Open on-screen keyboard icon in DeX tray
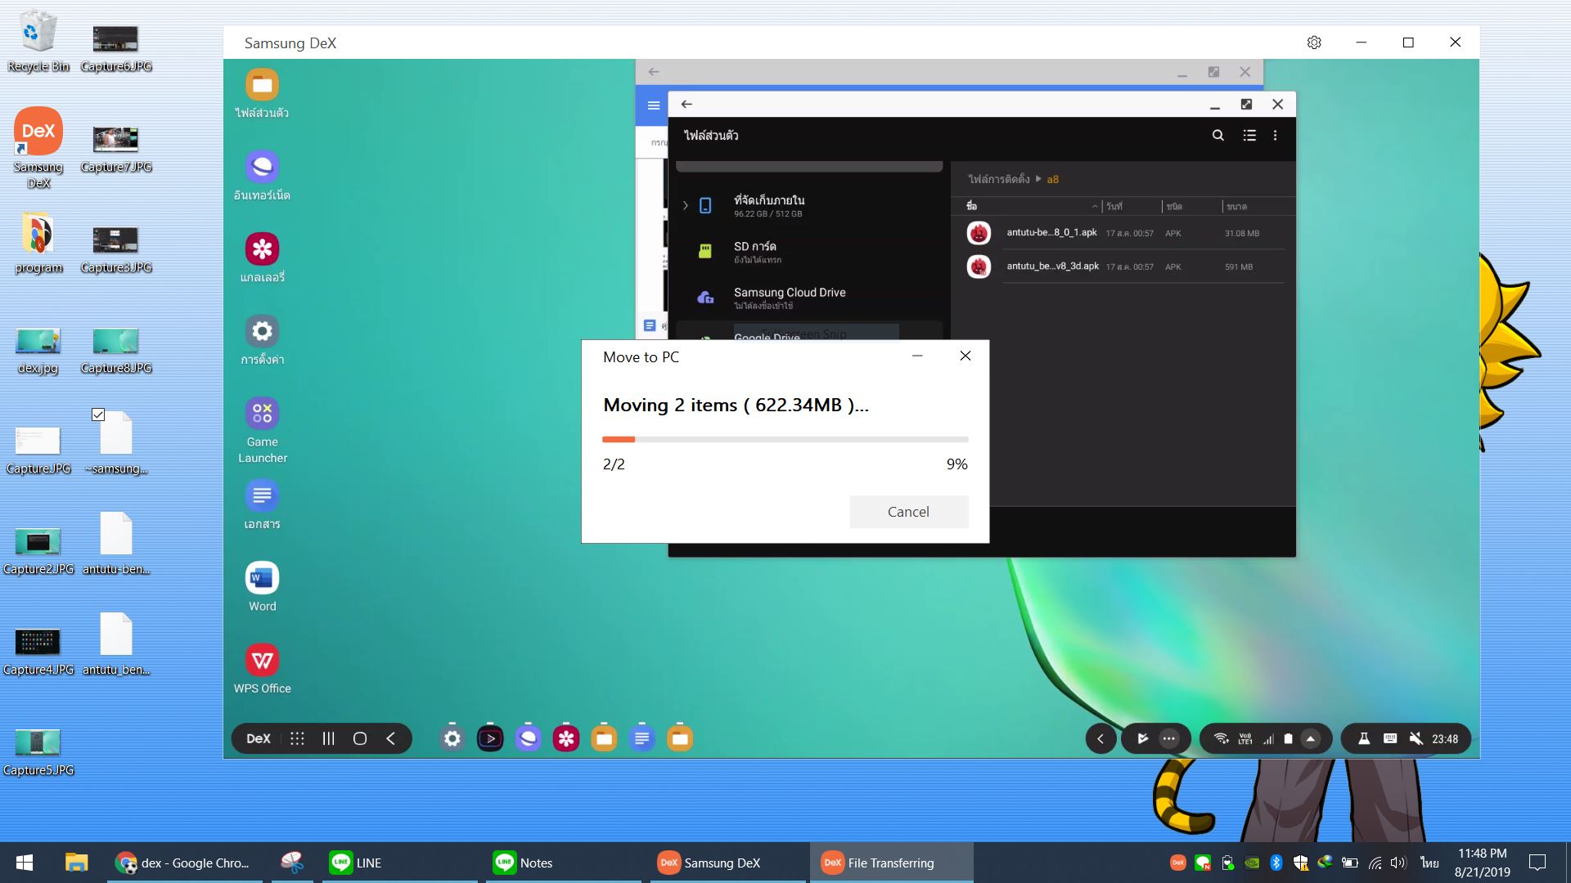 pos(1389,738)
